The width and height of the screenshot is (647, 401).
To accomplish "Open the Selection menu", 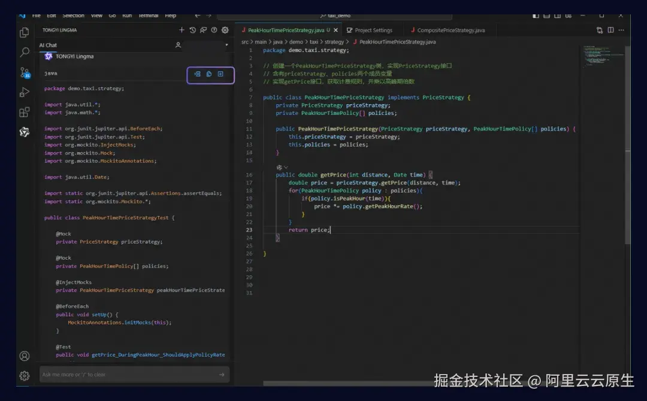I will tap(73, 16).
